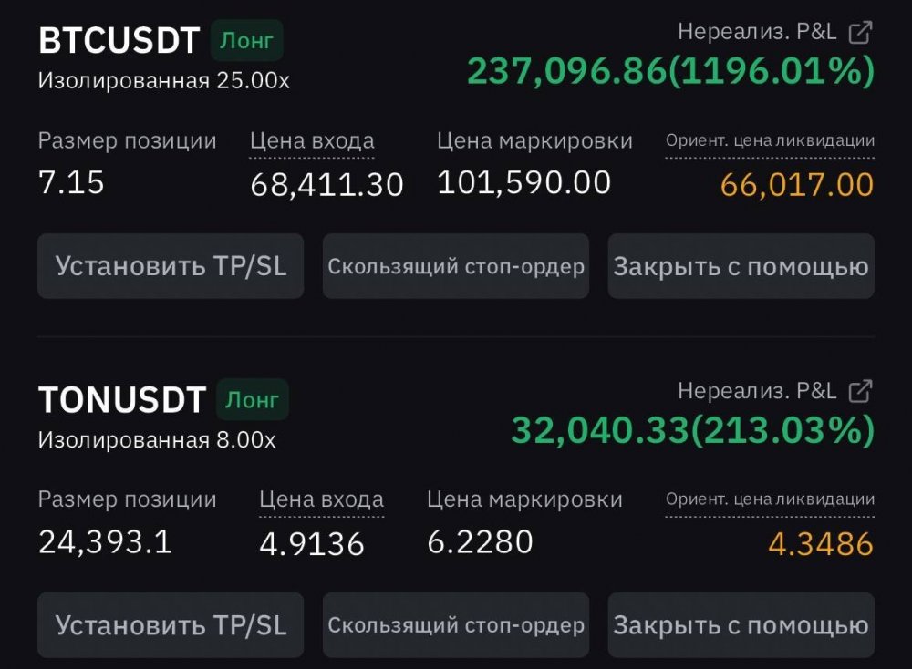Click the TONUSDT P&L value 32,040.33

599,430
